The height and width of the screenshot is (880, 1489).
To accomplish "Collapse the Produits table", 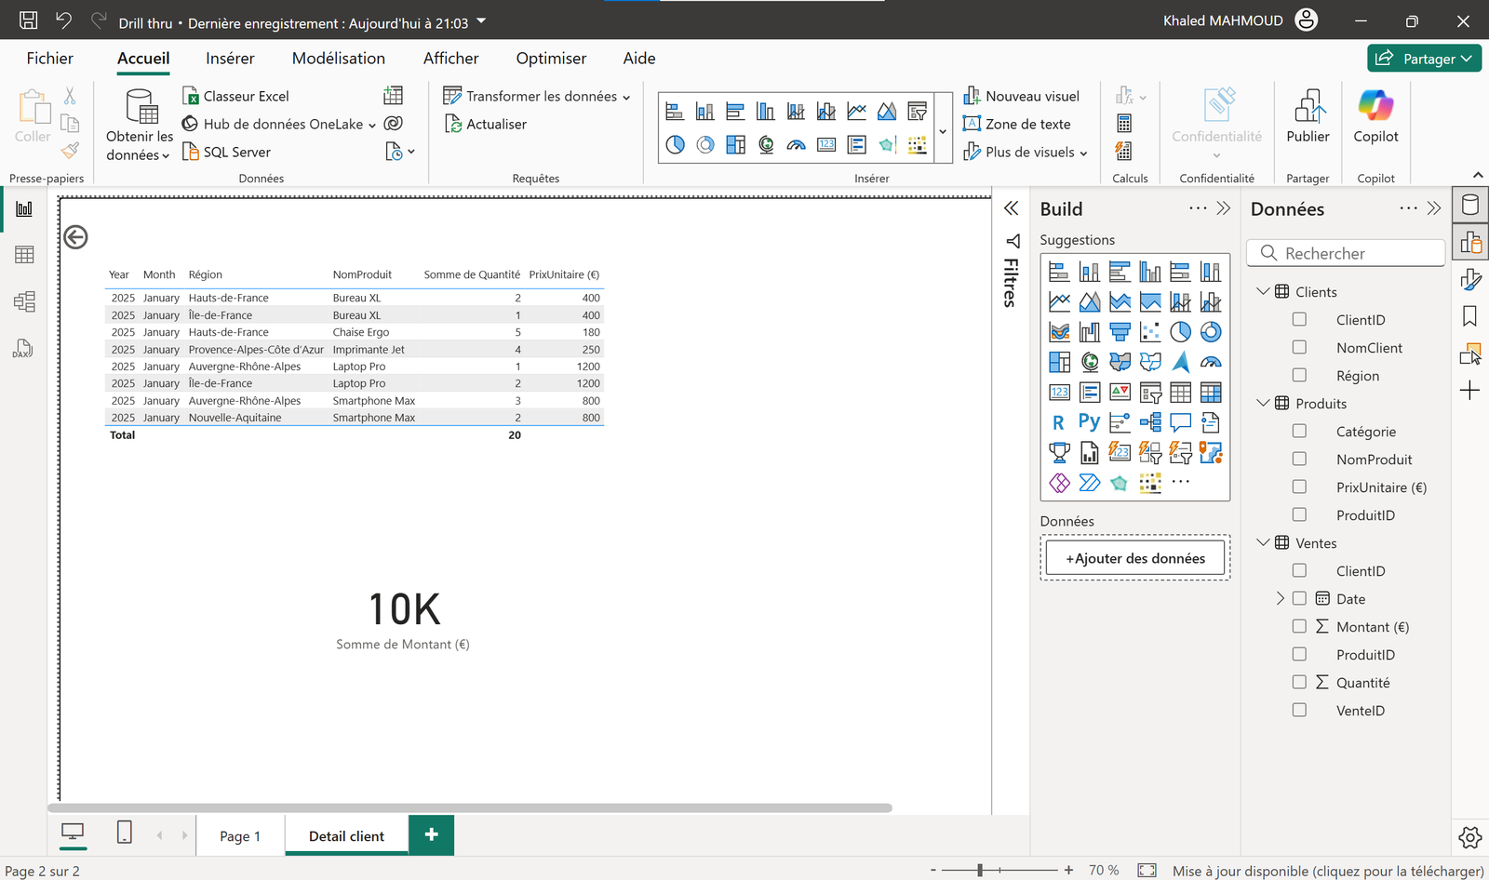I will pos(1263,403).
